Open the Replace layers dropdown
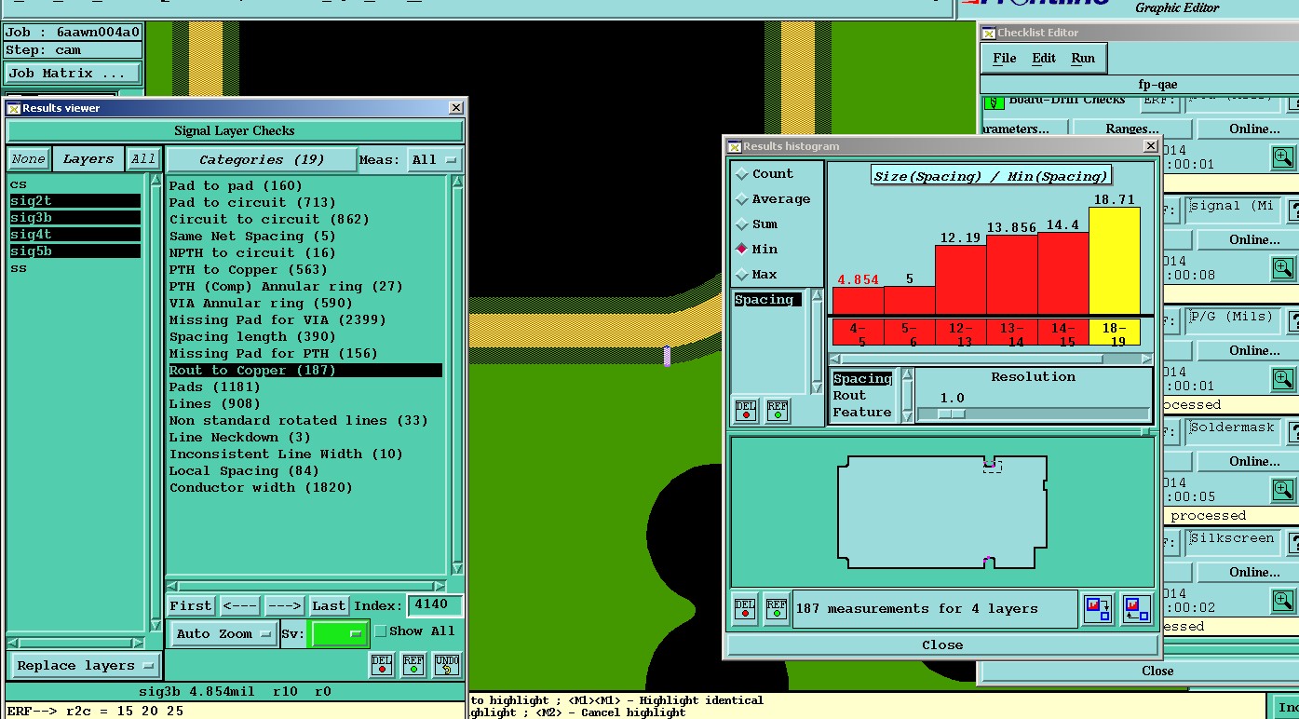This screenshot has width=1299, height=719. (x=85, y=666)
